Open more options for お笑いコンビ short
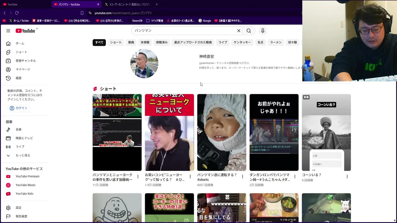This screenshot has width=397, height=223. tap(190, 177)
